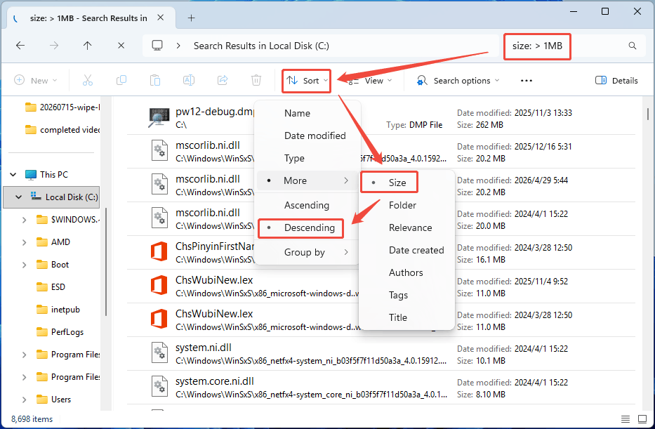Select Title in the More submenu

click(x=407, y=318)
